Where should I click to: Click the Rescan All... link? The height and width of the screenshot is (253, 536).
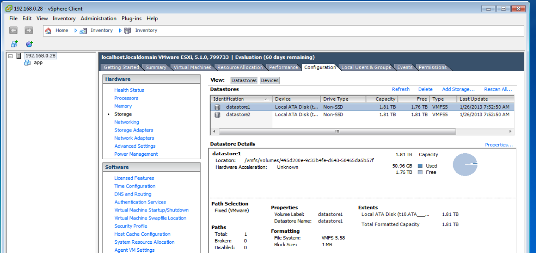click(498, 89)
